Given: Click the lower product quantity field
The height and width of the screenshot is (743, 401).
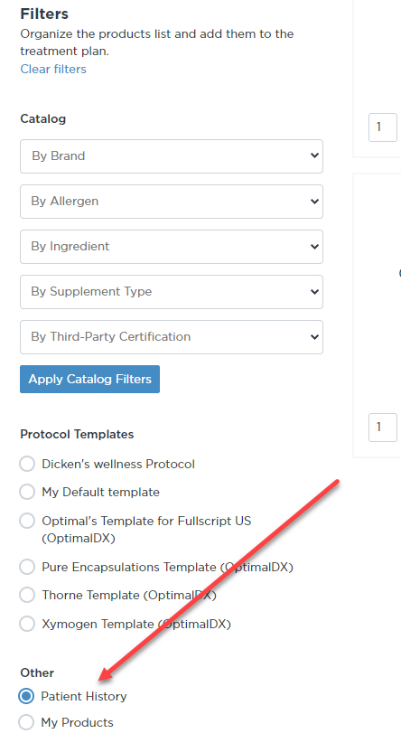Looking at the screenshot, I should click(x=383, y=427).
